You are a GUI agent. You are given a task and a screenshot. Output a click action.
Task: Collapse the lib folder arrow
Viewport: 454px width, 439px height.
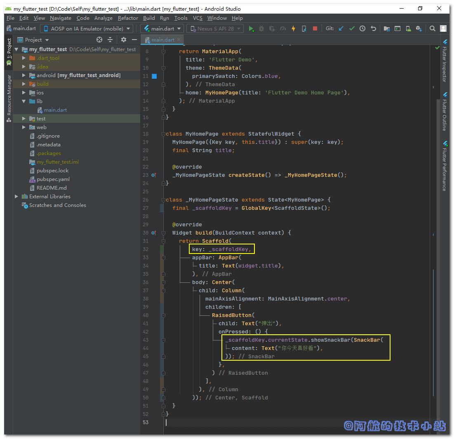24,101
